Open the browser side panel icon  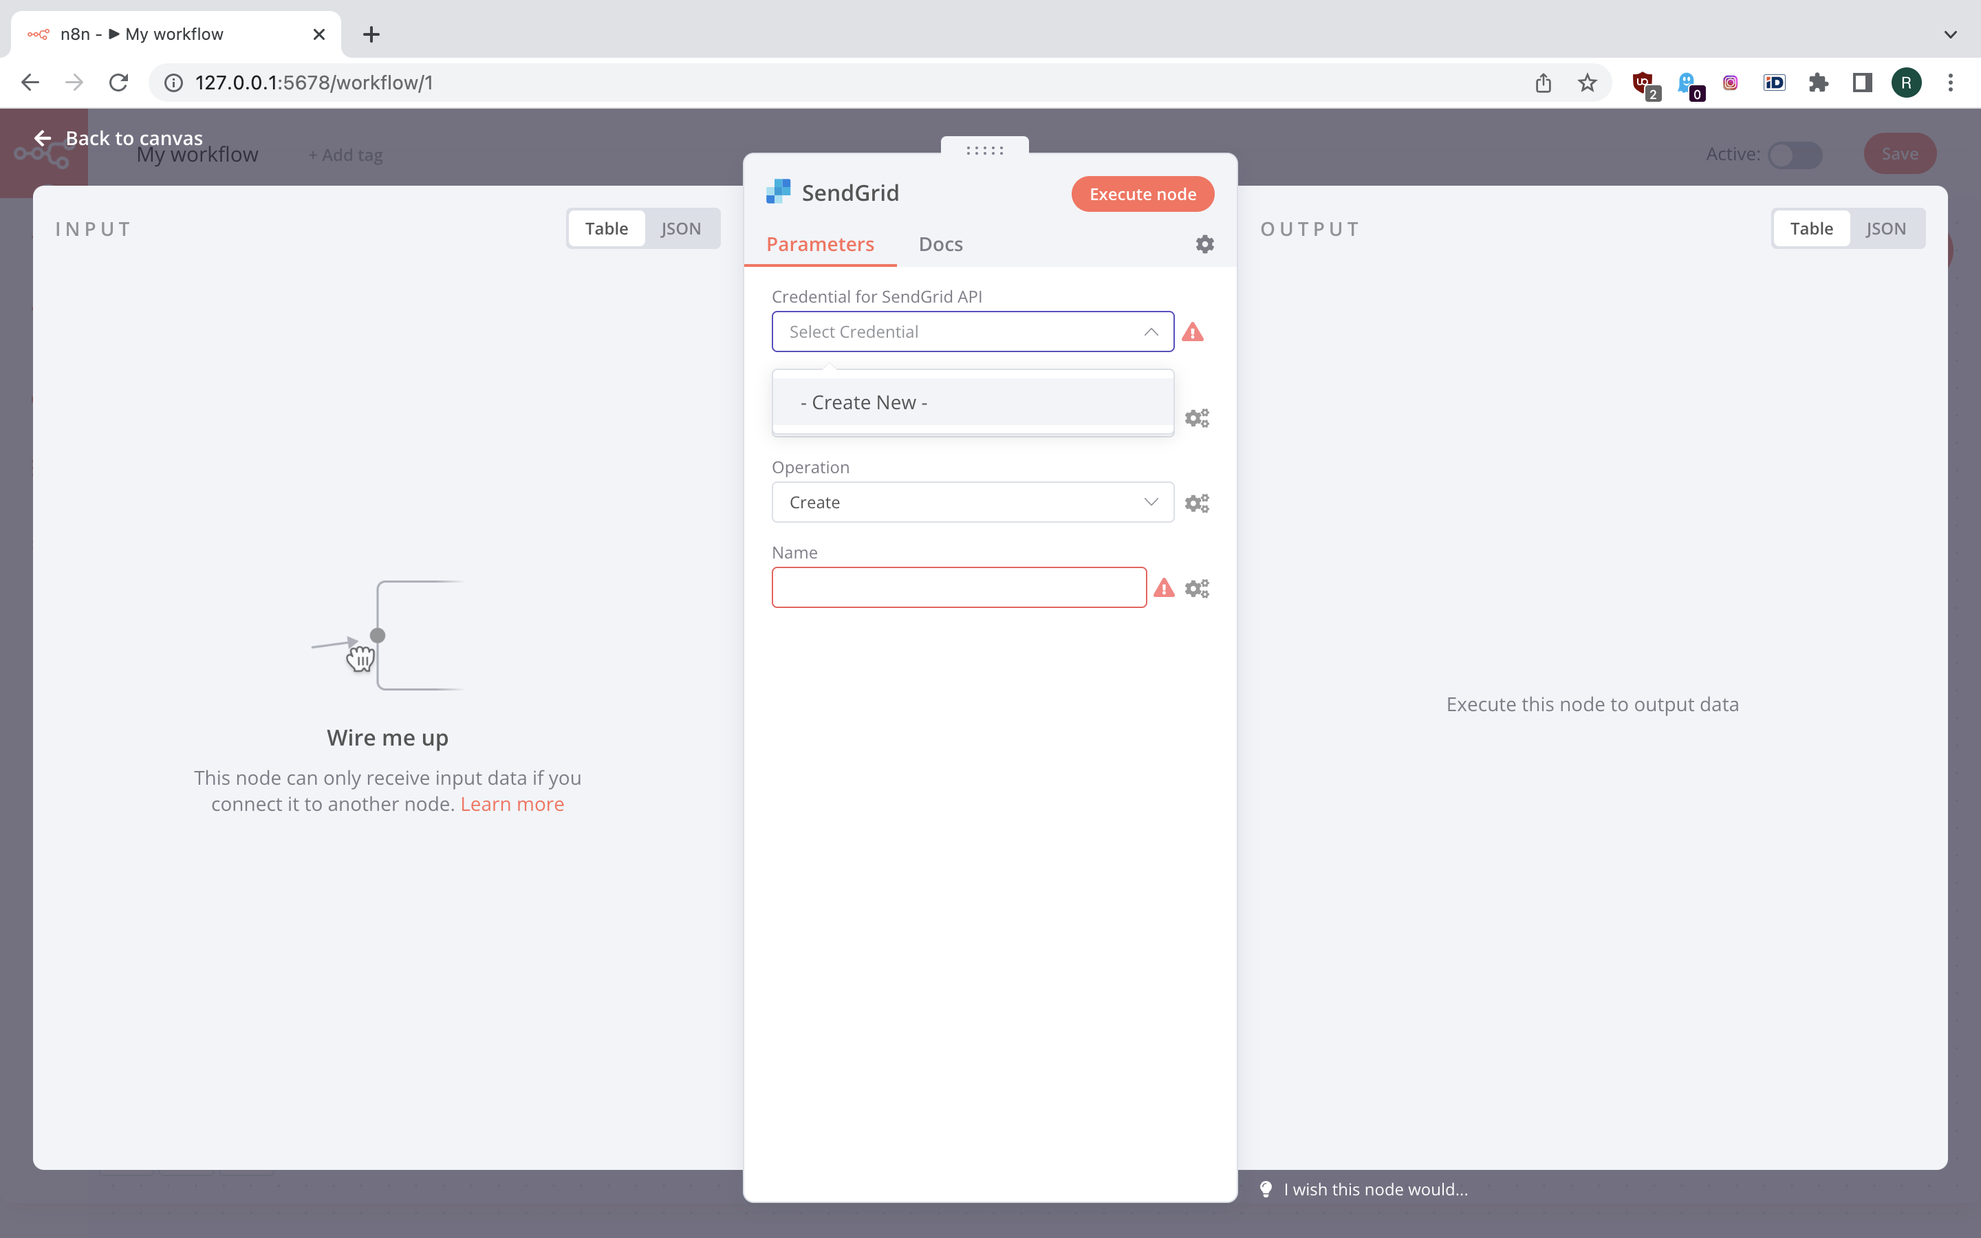click(1862, 83)
